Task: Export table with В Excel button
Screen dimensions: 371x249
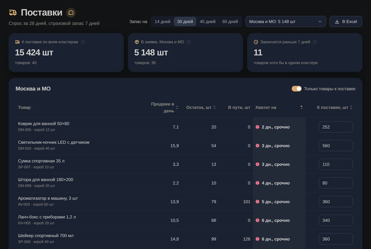Action: coord(346,21)
